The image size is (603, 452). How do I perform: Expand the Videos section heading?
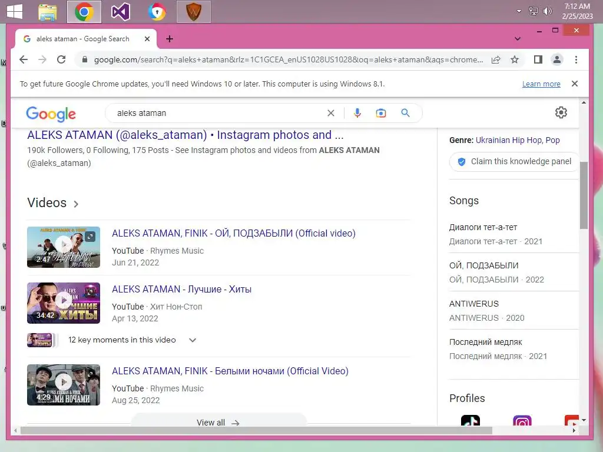53,203
